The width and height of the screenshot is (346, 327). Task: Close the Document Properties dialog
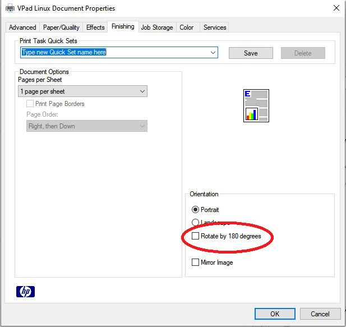336,8
